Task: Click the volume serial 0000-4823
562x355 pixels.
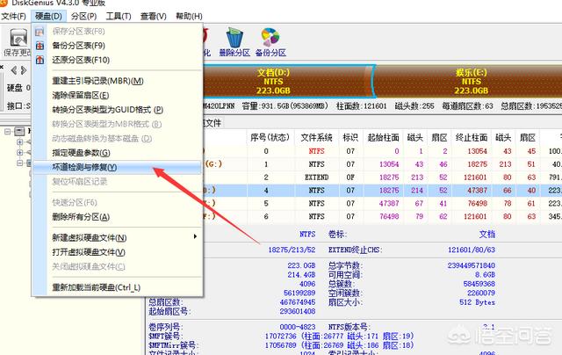Action: [x=298, y=327]
